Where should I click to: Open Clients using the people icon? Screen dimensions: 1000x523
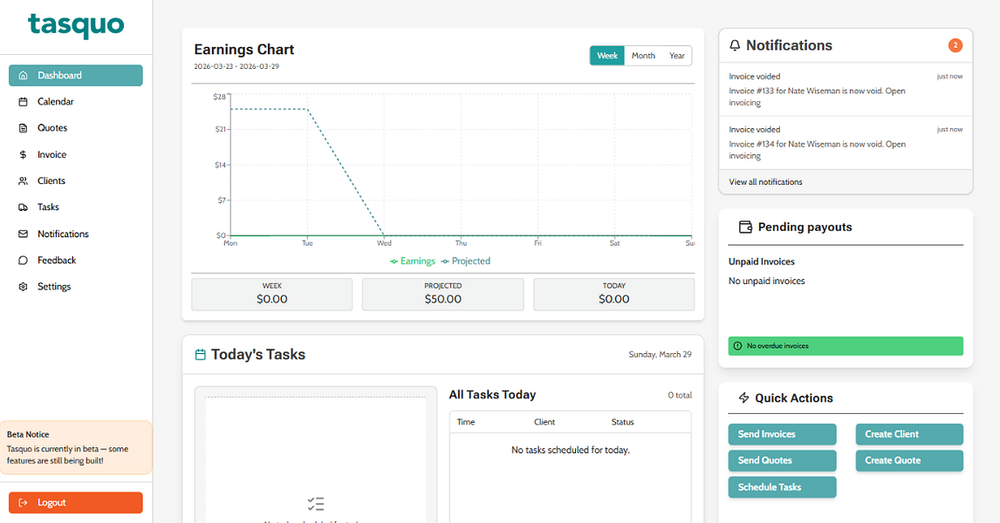click(x=23, y=181)
